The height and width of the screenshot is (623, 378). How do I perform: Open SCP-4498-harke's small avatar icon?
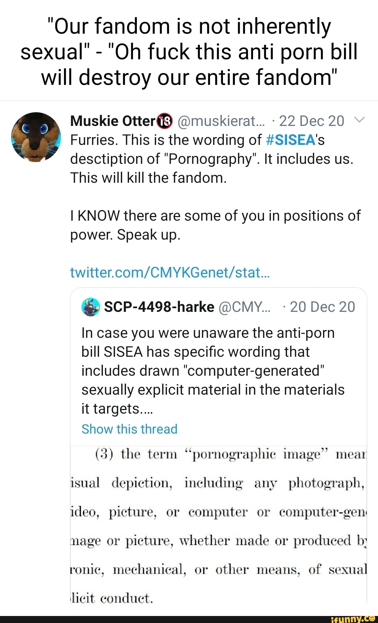tap(91, 307)
